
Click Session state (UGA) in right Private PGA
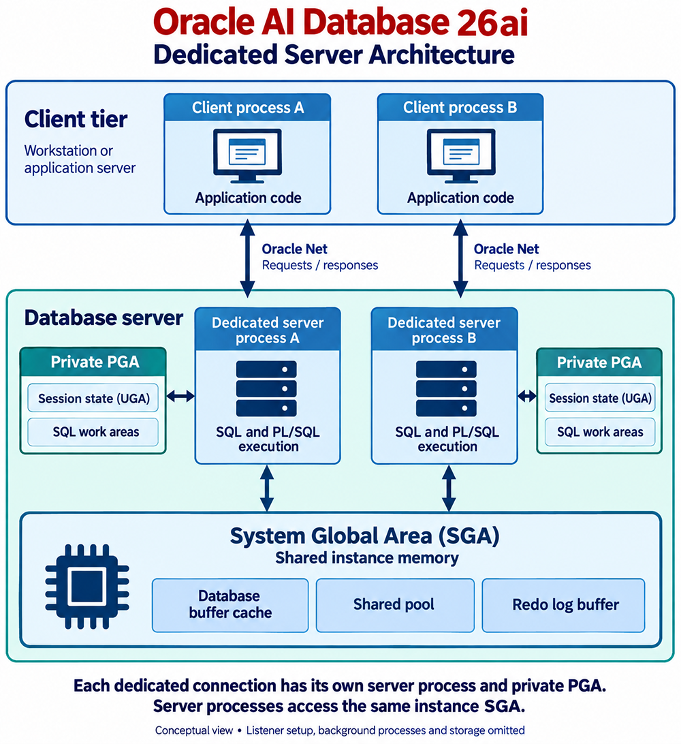pos(600,398)
